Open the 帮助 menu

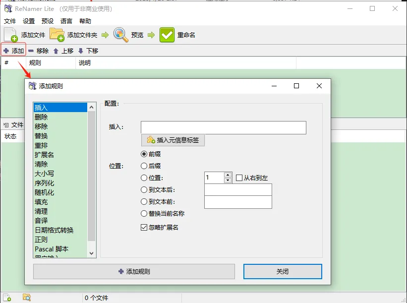(85, 21)
